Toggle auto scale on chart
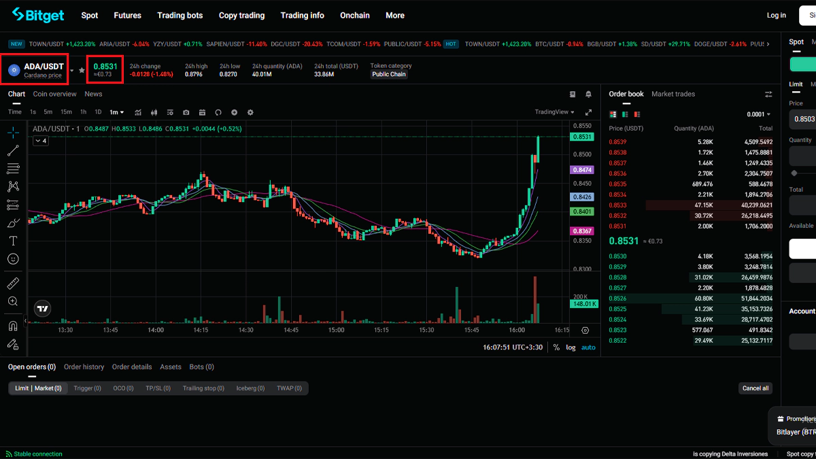 coord(588,347)
